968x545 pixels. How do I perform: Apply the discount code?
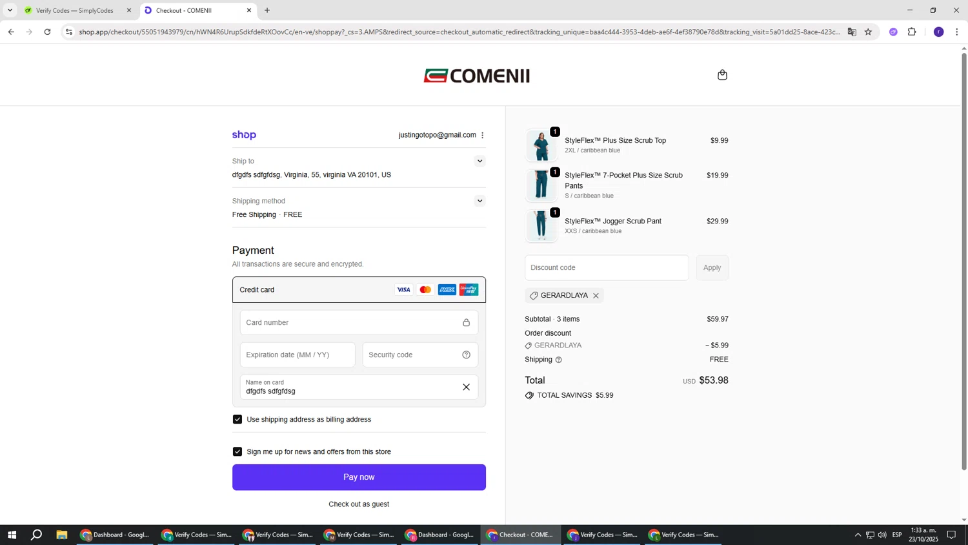[x=712, y=268]
